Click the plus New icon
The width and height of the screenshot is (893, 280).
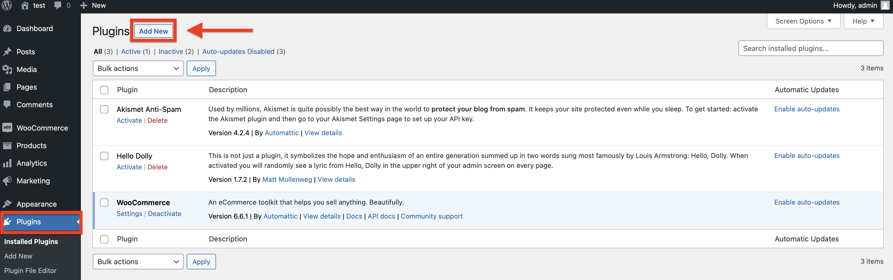pyautogui.click(x=83, y=5)
